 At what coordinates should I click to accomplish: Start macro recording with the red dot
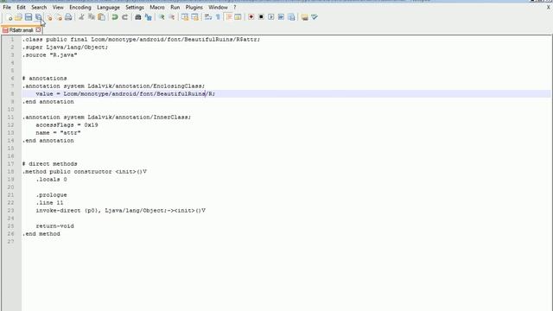pyautogui.click(x=251, y=17)
